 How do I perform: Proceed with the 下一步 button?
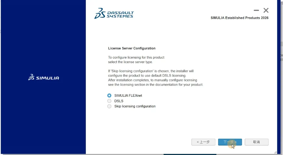tap(230, 142)
